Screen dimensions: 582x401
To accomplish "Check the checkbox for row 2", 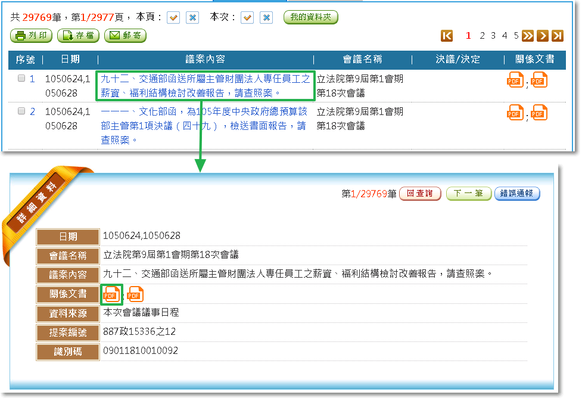I will tap(21, 111).
